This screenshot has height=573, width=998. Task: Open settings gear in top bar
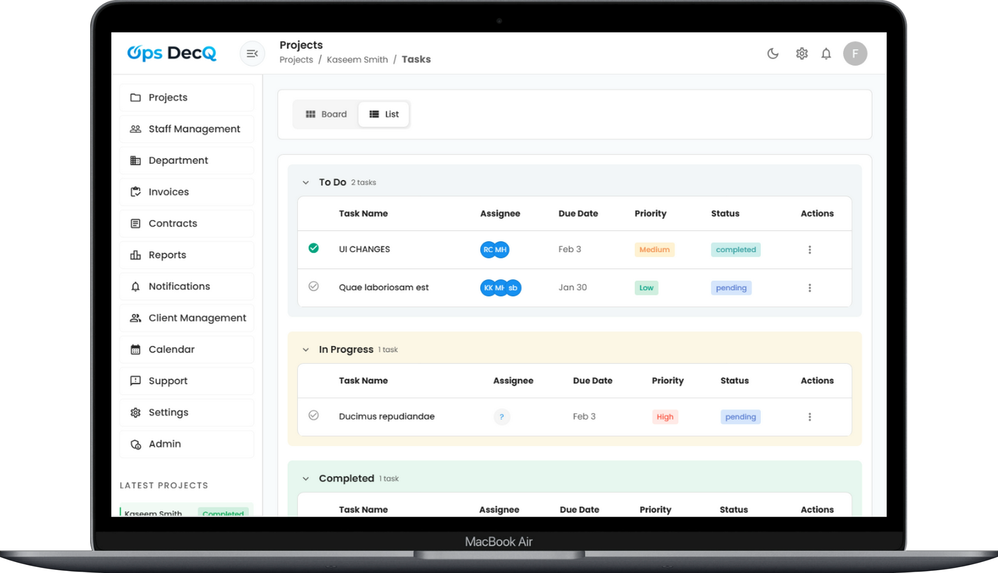pos(802,53)
